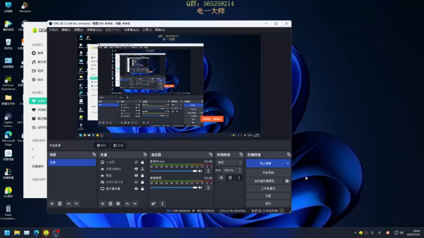Open source properties gear in sources toolbar
424x238 pixels.
(118, 204)
